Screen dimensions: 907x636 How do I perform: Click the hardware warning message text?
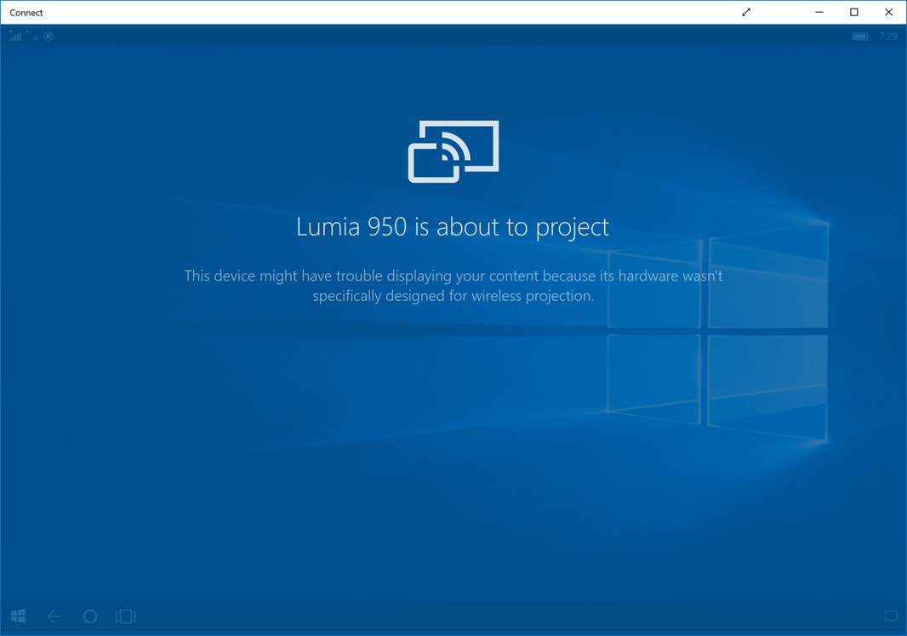[x=453, y=286]
